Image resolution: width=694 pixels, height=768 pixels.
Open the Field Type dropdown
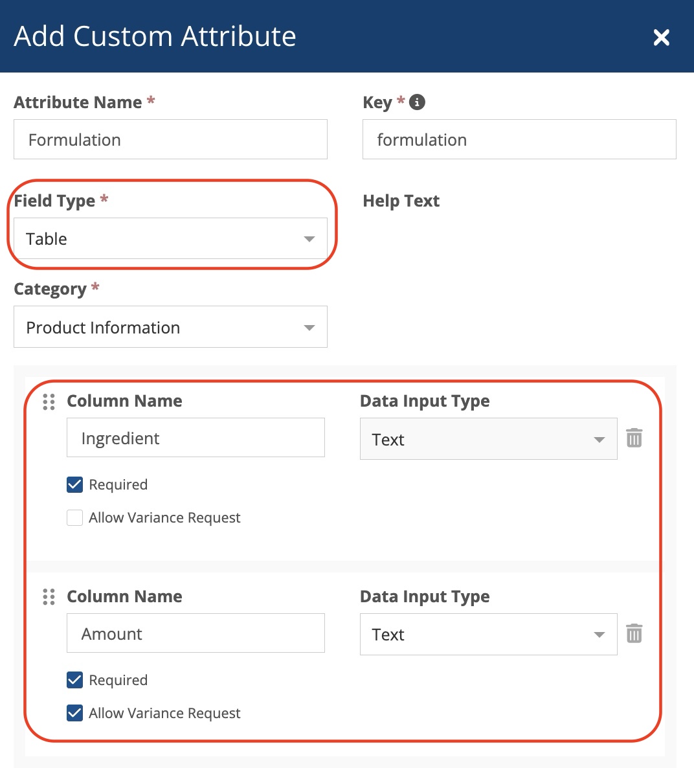coord(170,239)
